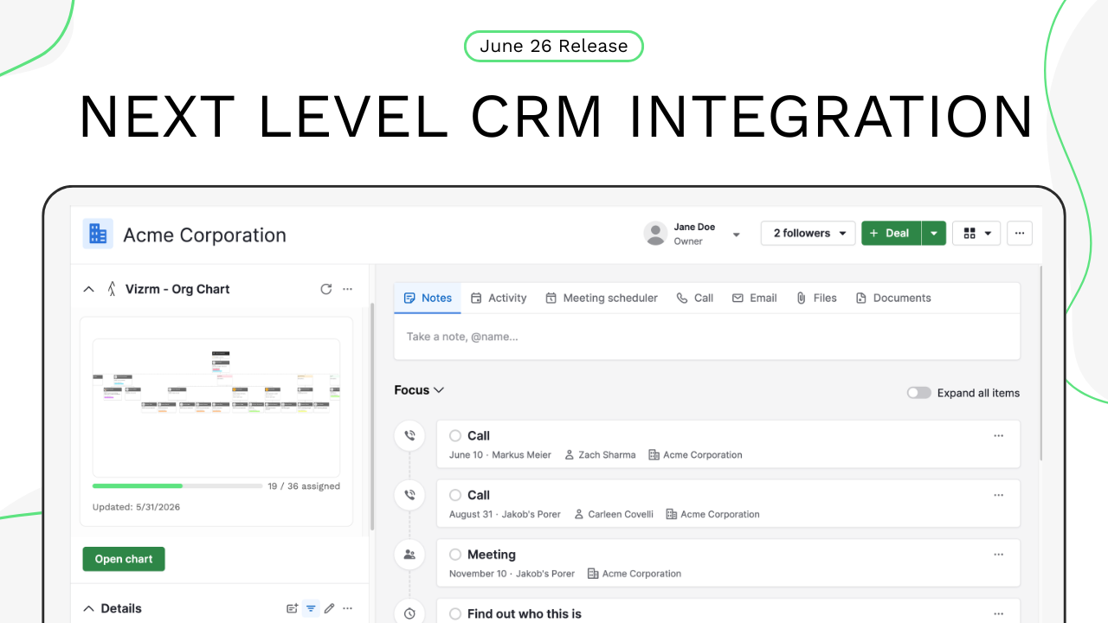Open the three-dot menu on August 31 Call
This screenshot has height=623, width=1108.
point(999,495)
